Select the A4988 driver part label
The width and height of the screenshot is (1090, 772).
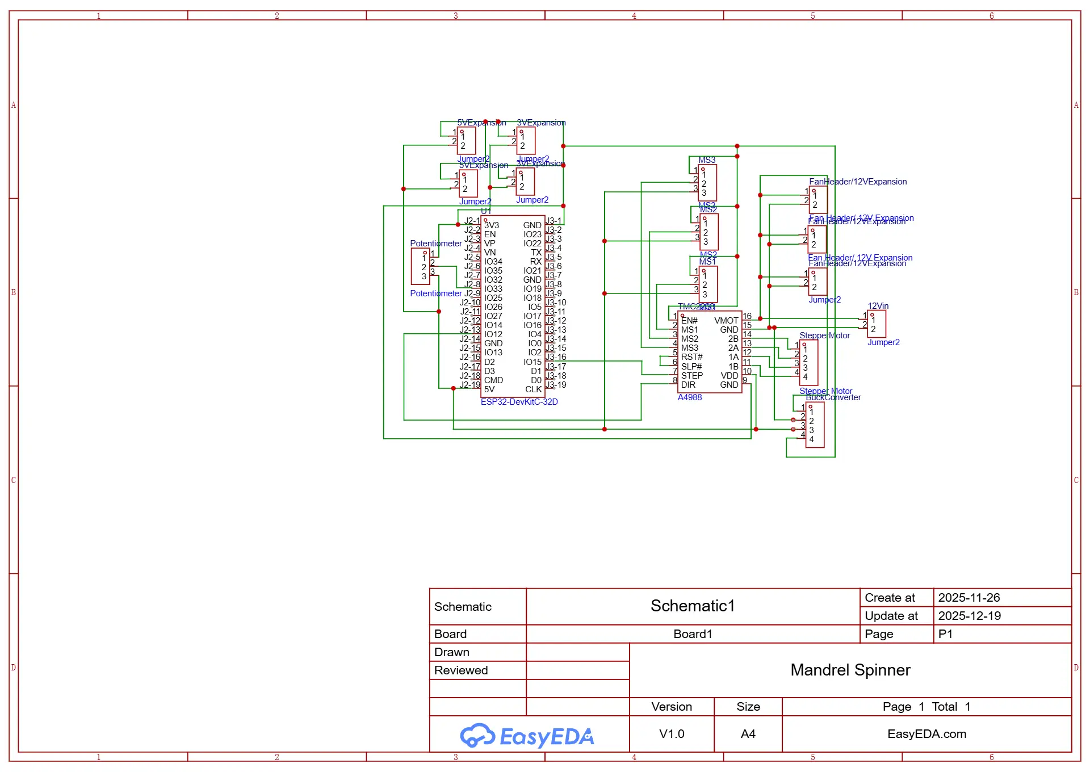[690, 397]
